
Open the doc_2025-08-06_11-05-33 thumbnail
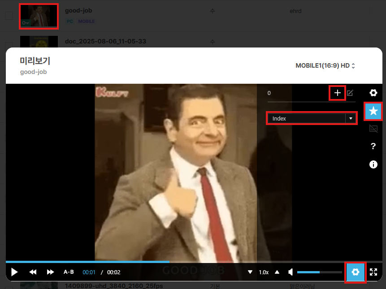pos(39,42)
